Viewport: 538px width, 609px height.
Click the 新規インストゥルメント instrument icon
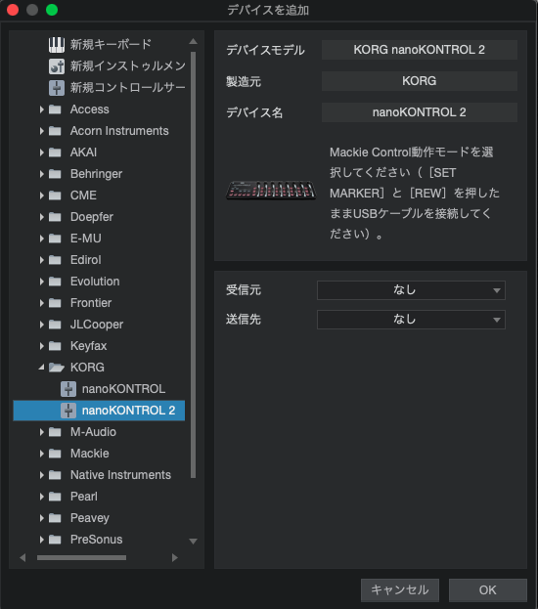click(57, 66)
